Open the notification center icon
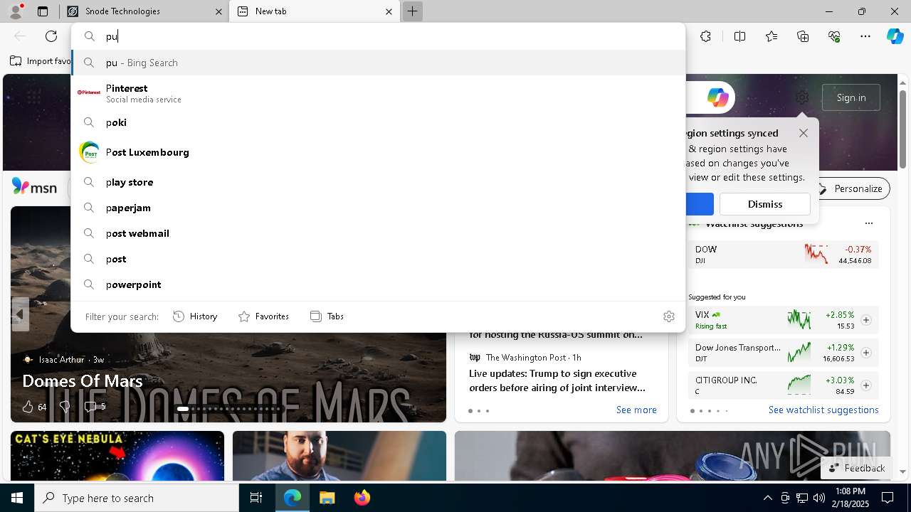Screen dimensions: 911x512 tap(888, 498)
